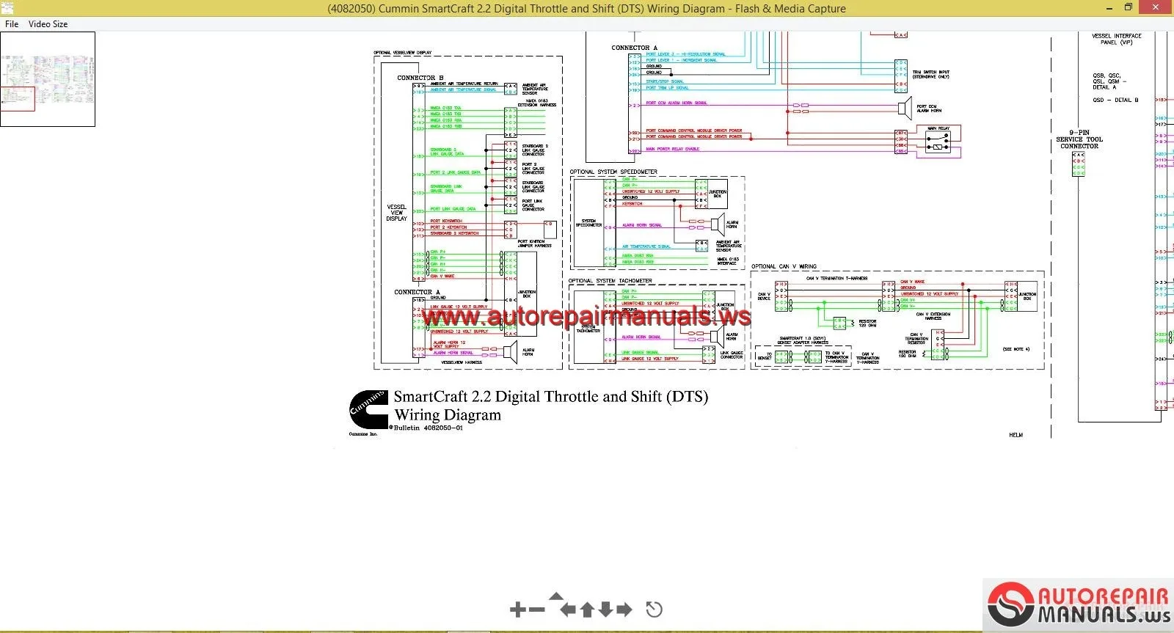Pan diagram left with left arrow
Image resolution: width=1174 pixels, height=633 pixels.
(568, 610)
